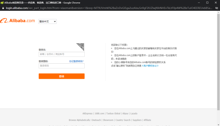Click the Chrome window title leaf icon
This screenshot has width=220, height=126.
[x=2, y=3]
